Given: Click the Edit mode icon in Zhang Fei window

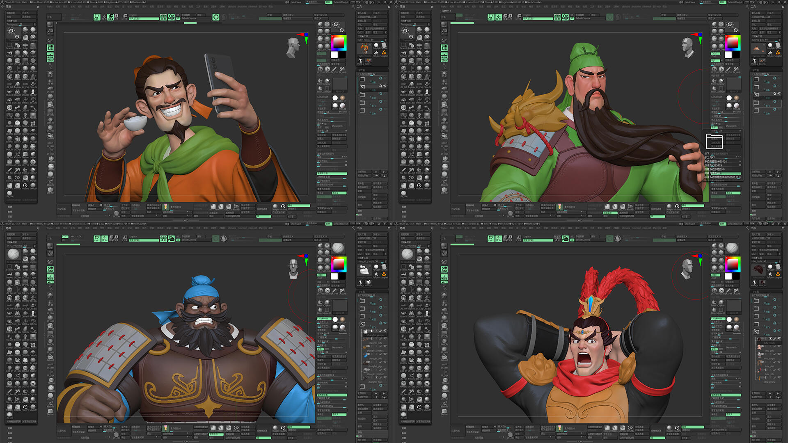Looking at the screenshot, I should click(x=97, y=238).
